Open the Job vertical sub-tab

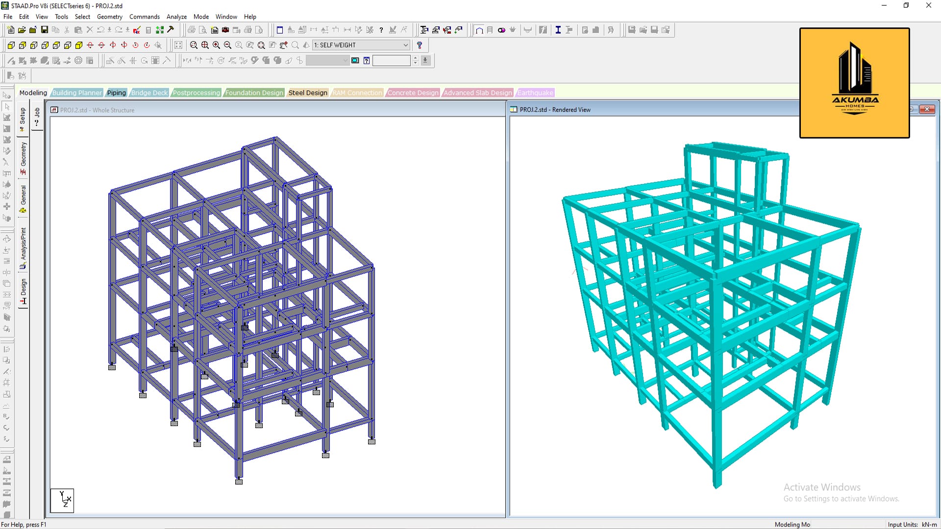pyautogui.click(x=37, y=117)
